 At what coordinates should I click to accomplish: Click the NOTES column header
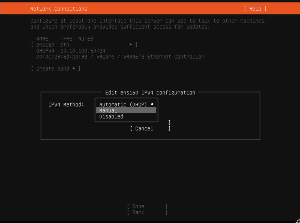click(x=86, y=39)
